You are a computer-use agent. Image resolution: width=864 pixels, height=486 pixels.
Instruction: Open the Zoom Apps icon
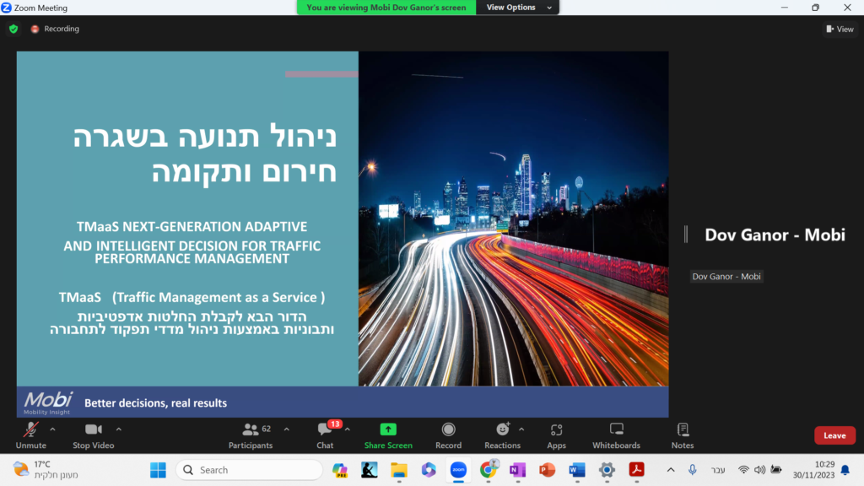pyautogui.click(x=556, y=430)
